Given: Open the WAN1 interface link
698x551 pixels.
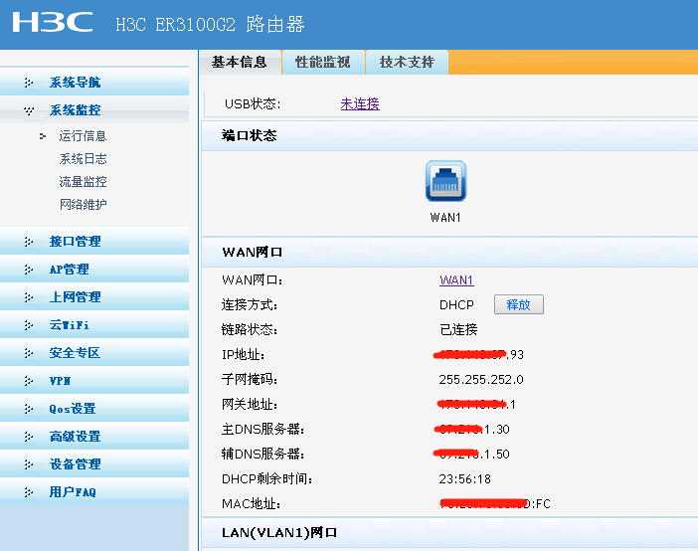Looking at the screenshot, I should coord(456,279).
